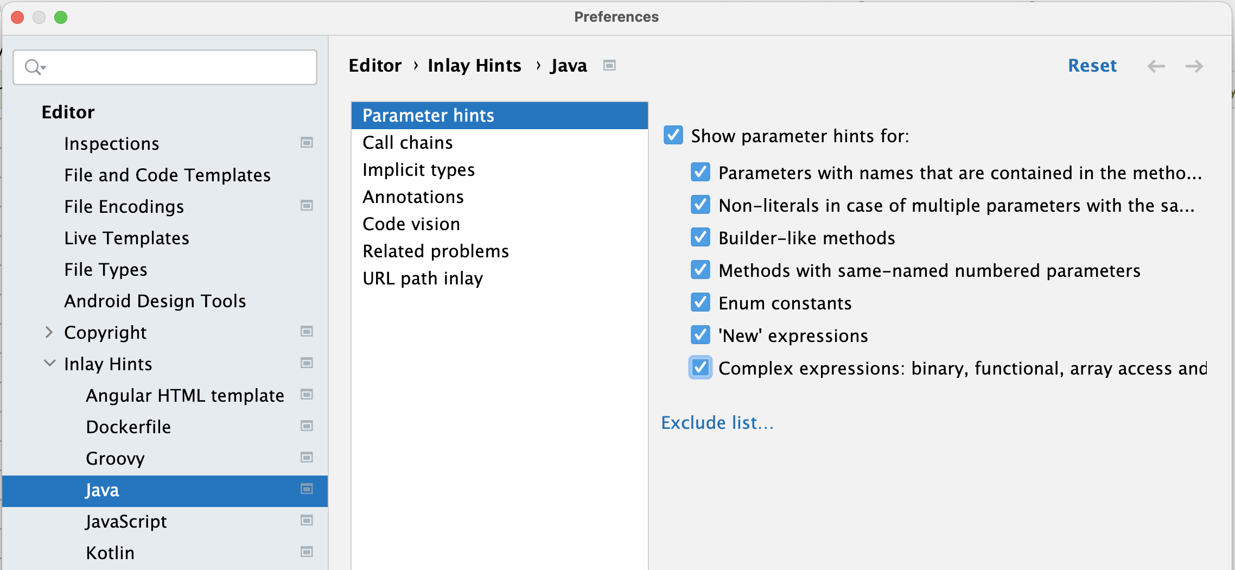Click inside the search input field
1235x570 pixels.
pyautogui.click(x=163, y=67)
